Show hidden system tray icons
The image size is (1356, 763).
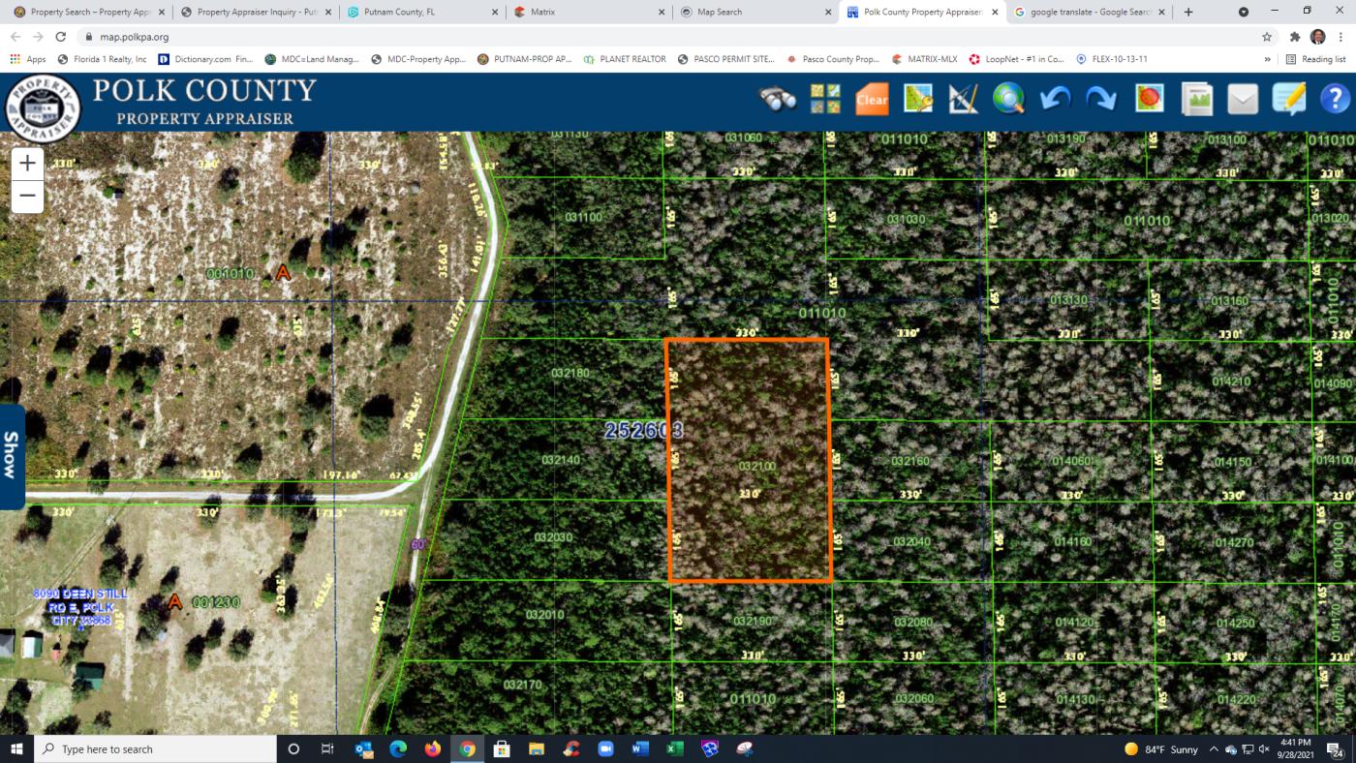1214,749
